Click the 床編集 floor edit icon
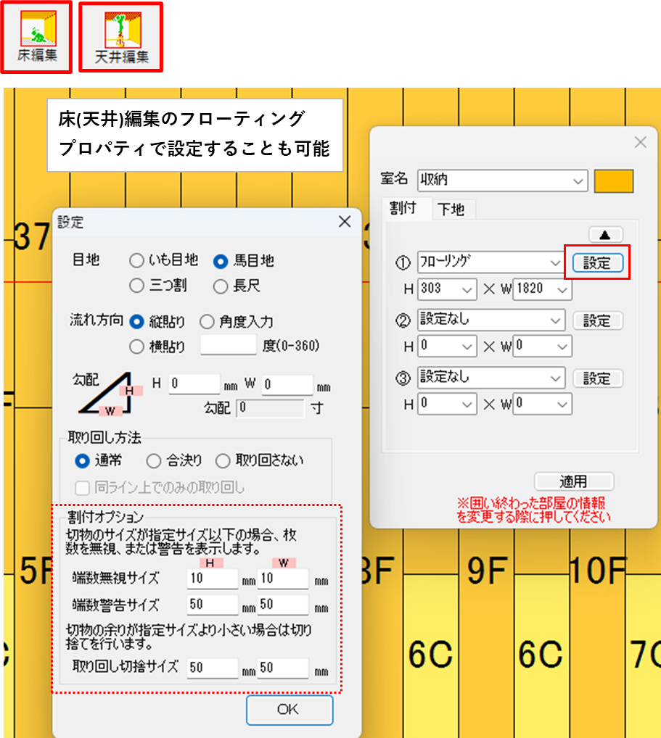Viewport: 661px width, 738px height. pyautogui.click(x=36, y=36)
